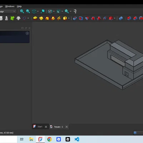
Task: Select the Measure caliper tool
Action: tap(75, 11)
